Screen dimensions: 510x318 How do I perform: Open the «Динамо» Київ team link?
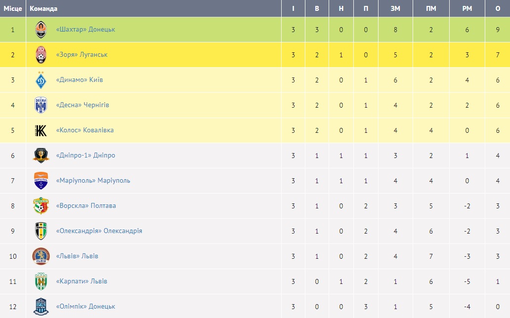(x=80, y=80)
